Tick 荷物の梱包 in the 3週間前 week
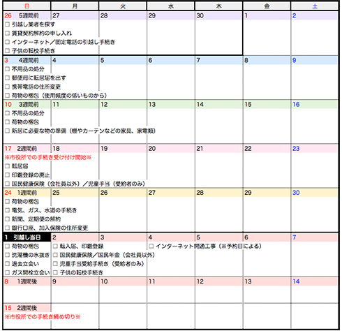The width and height of the screenshot is (342, 331). click(x=8, y=122)
